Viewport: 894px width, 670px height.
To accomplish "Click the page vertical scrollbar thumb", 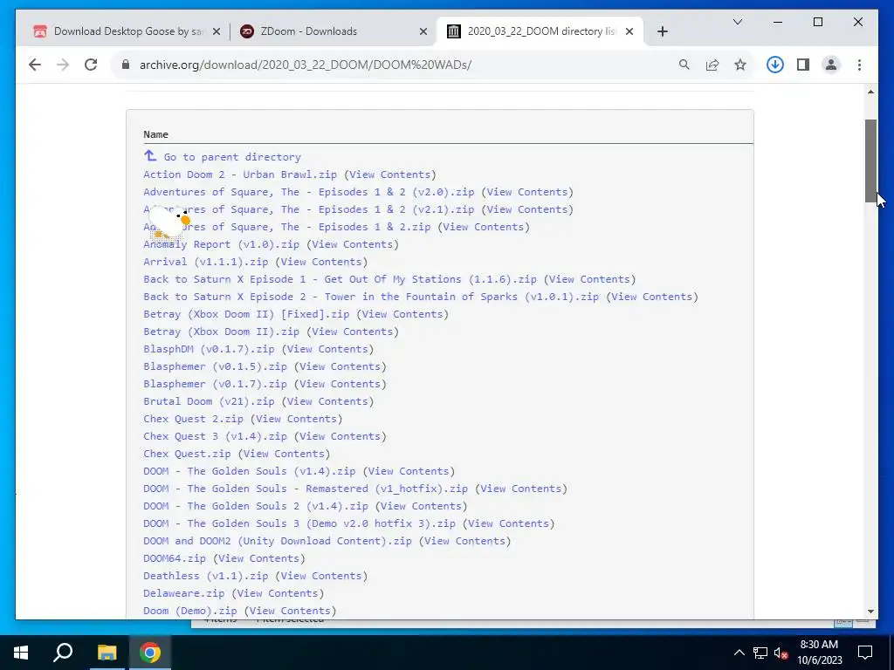I will tap(870, 161).
